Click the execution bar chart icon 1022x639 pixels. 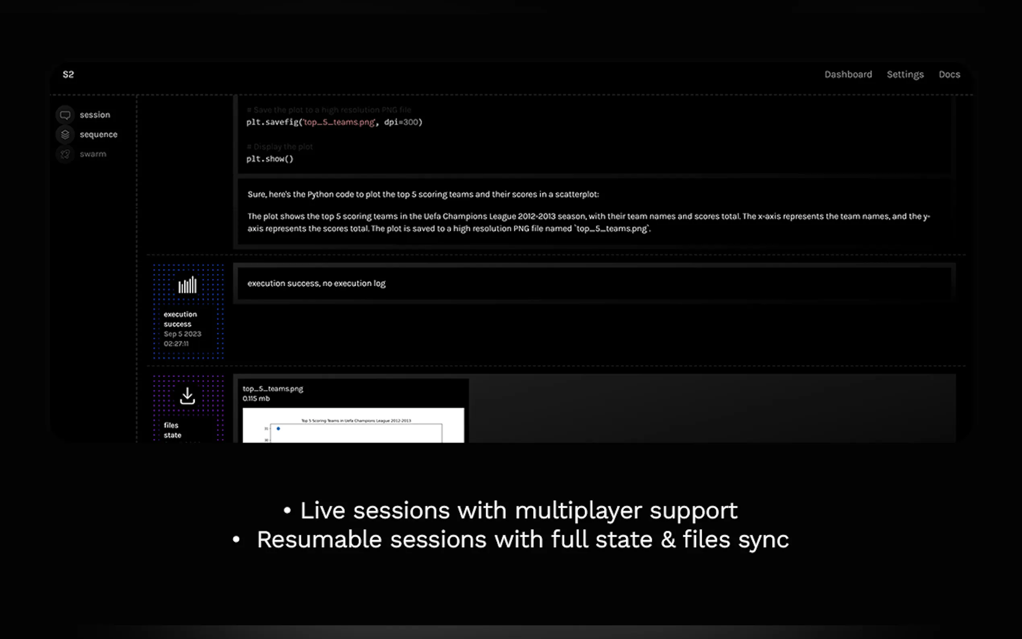tap(188, 285)
